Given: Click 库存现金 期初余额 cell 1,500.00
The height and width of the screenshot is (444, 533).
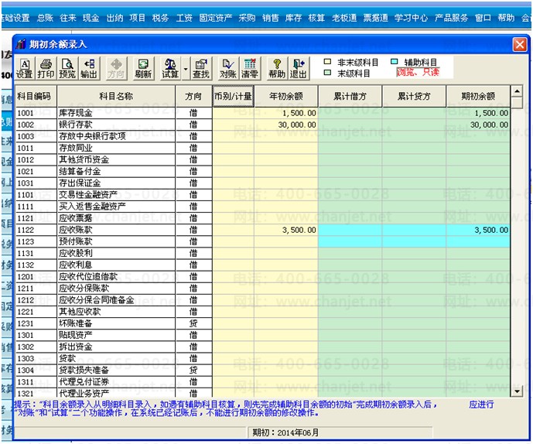Looking at the screenshot, I should click(x=478, y=113).
